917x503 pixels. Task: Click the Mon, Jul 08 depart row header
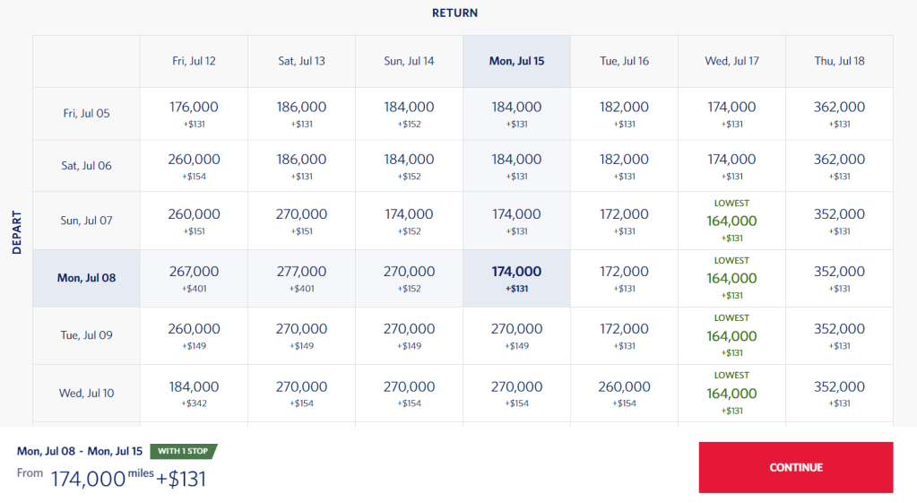[86, 278]
